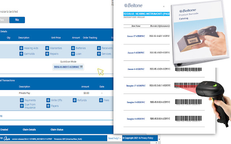Click barcode icon in QuickScan field
Screen dimensions: 231x144
(x=81, y=67)
